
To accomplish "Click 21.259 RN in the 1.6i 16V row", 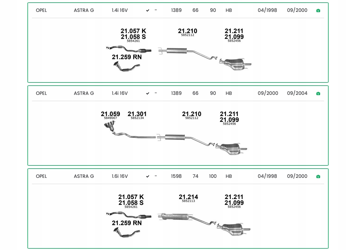I will (x=127, y=223).
